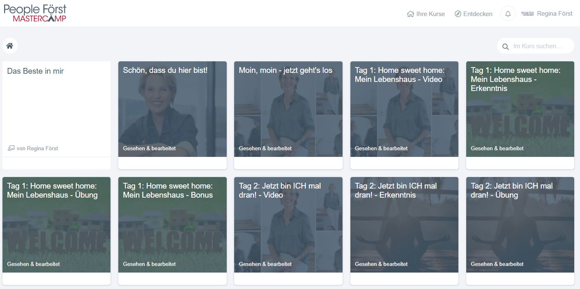Open lesson Schön, dass du hier bist!

(x=172, y=109)
